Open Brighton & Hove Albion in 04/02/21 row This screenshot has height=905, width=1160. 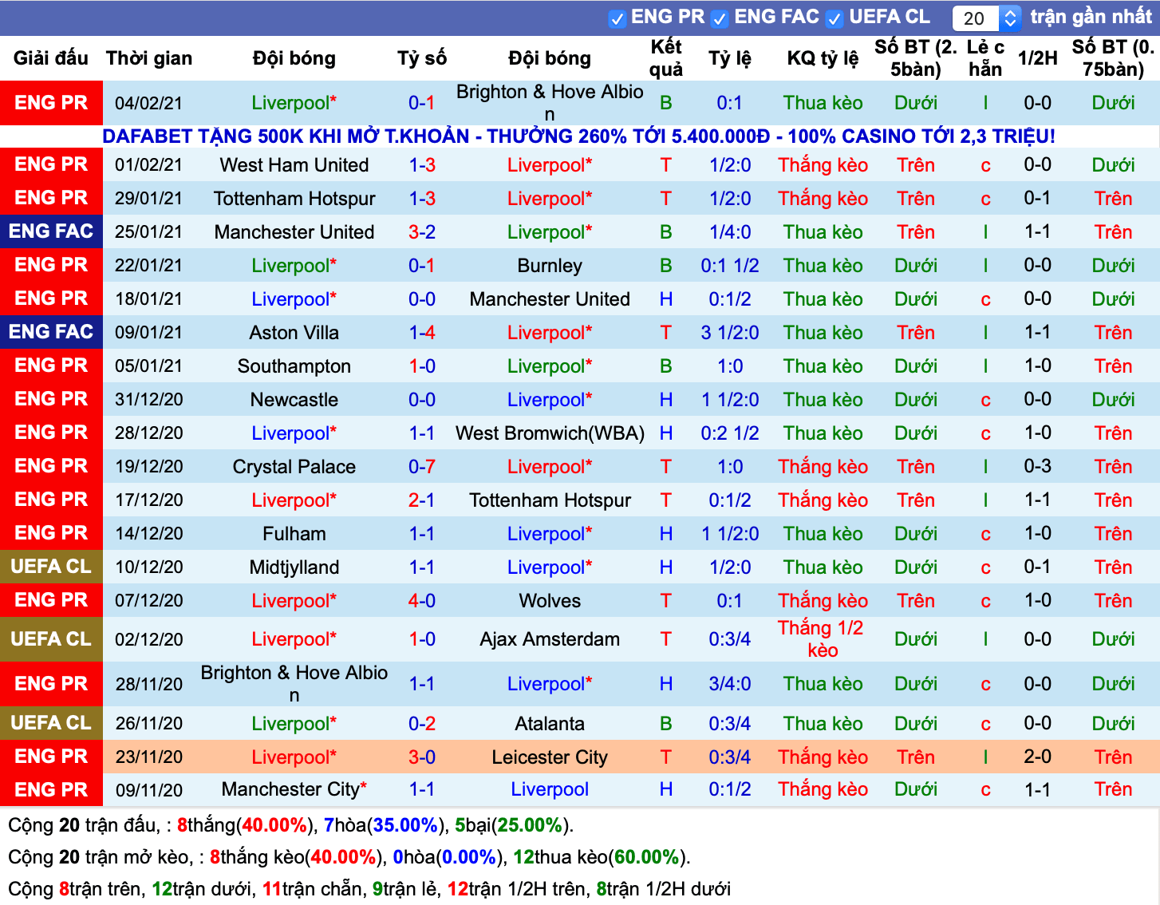[x=550, y=103]
